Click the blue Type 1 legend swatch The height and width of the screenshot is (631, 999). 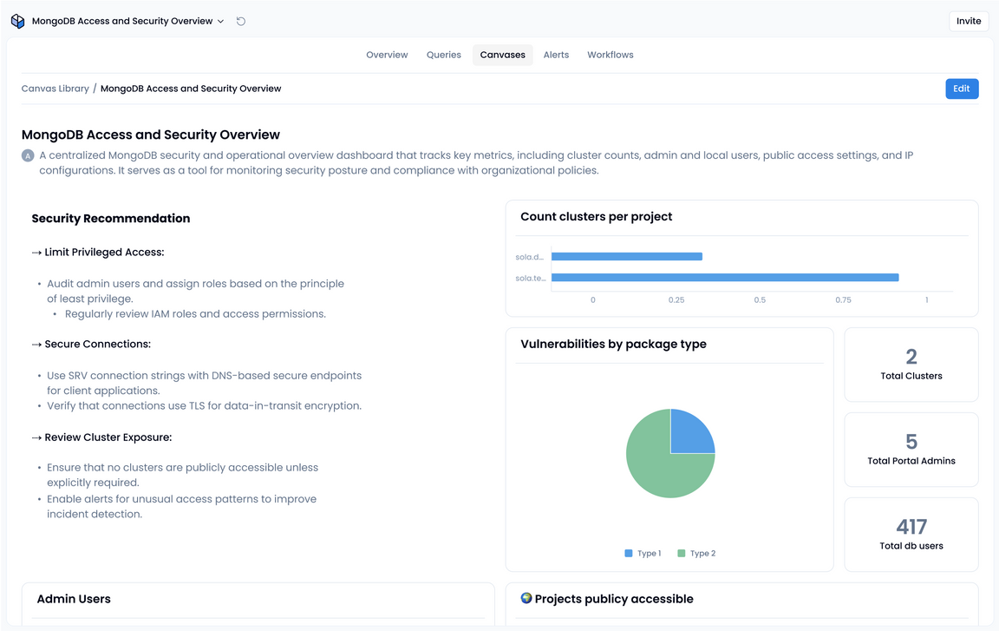pyautogui.click(x=629, y=553)
